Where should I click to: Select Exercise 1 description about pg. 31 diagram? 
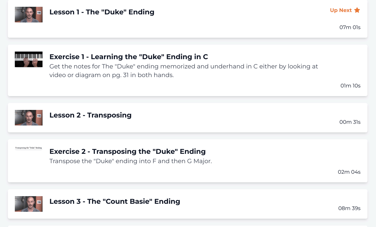pos(184,71)
